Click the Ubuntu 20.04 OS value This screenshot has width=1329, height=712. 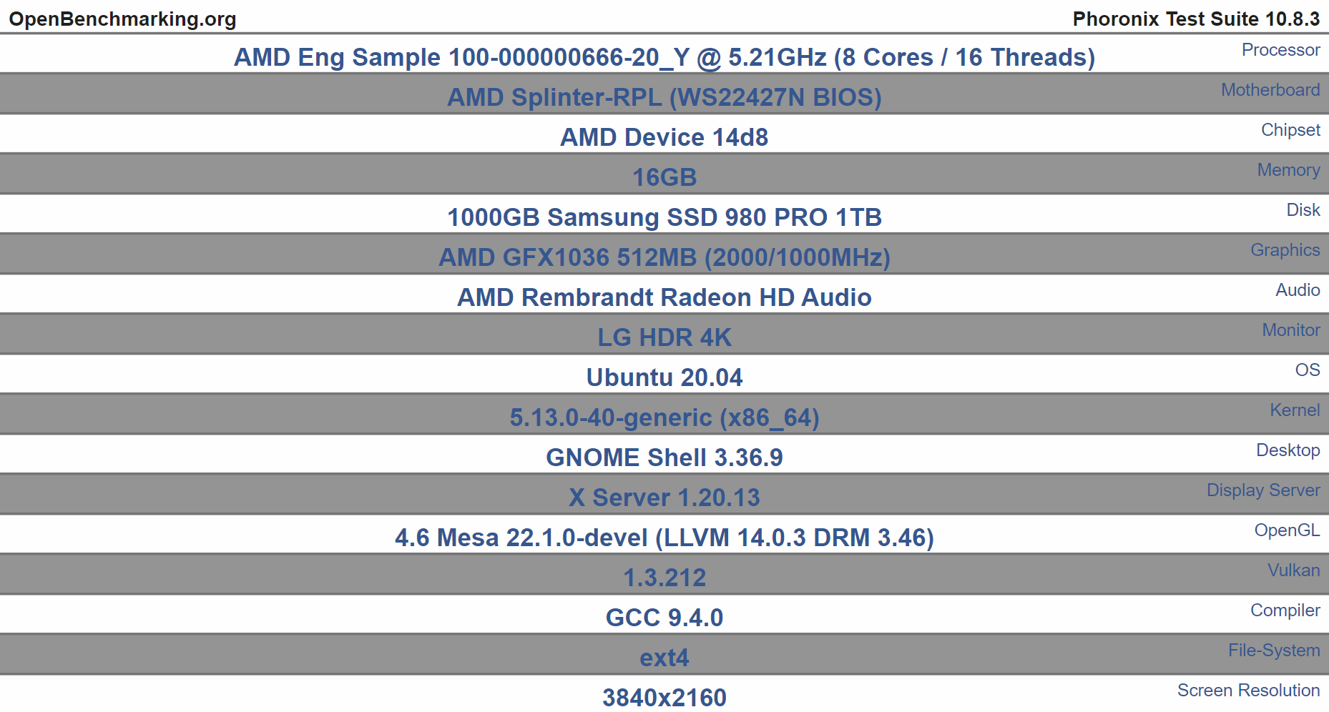[x=664, y=377]
